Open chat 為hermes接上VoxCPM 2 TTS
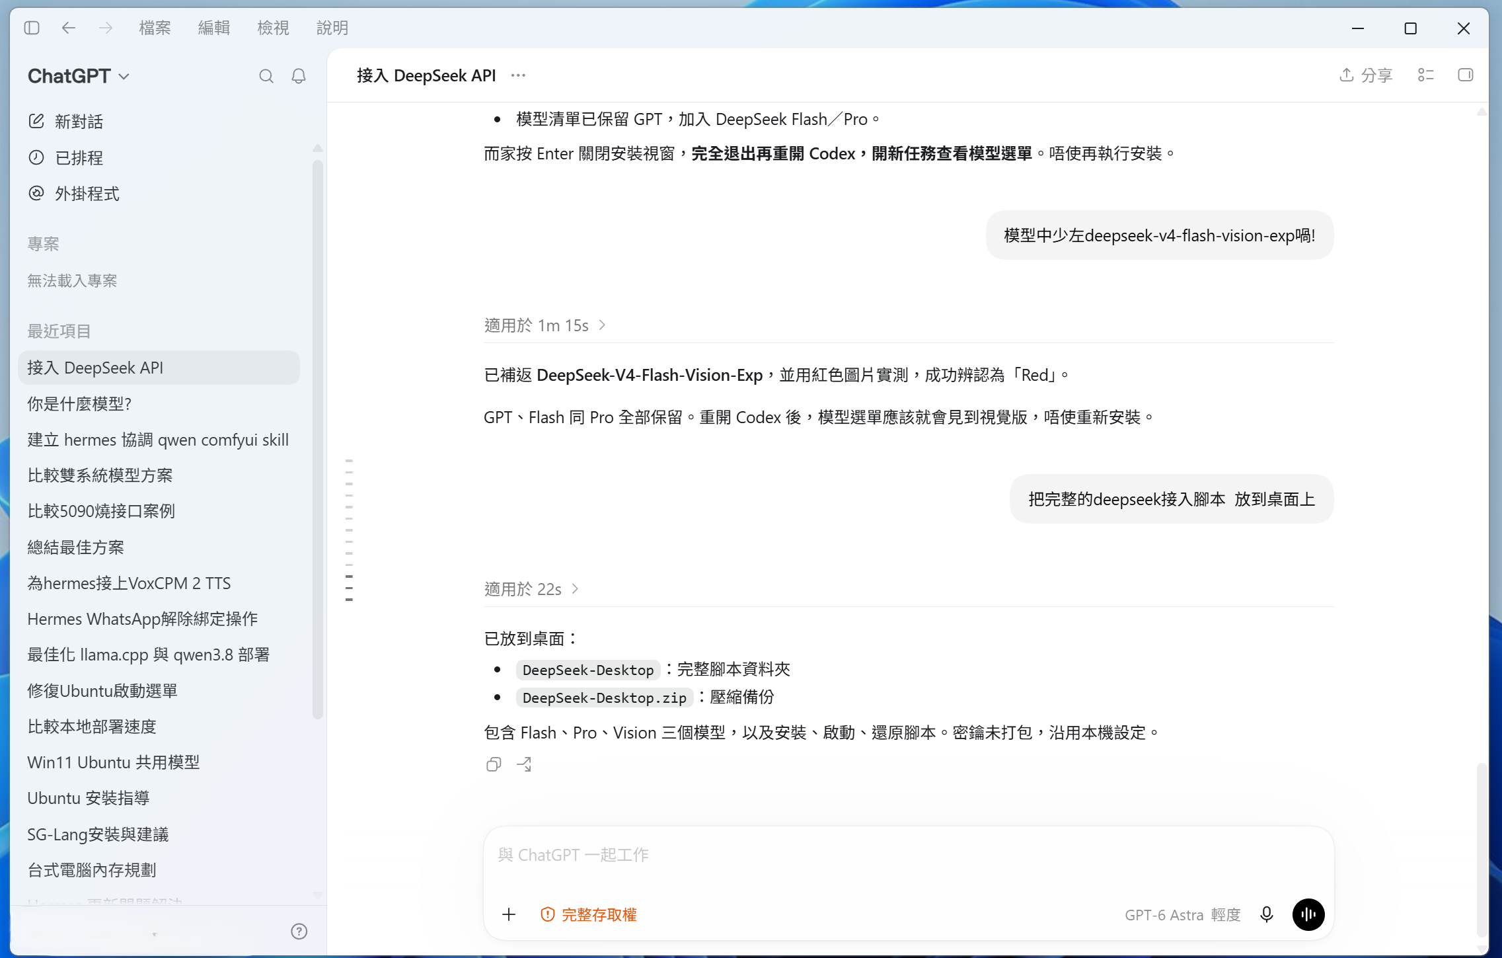 click(159, 583)
